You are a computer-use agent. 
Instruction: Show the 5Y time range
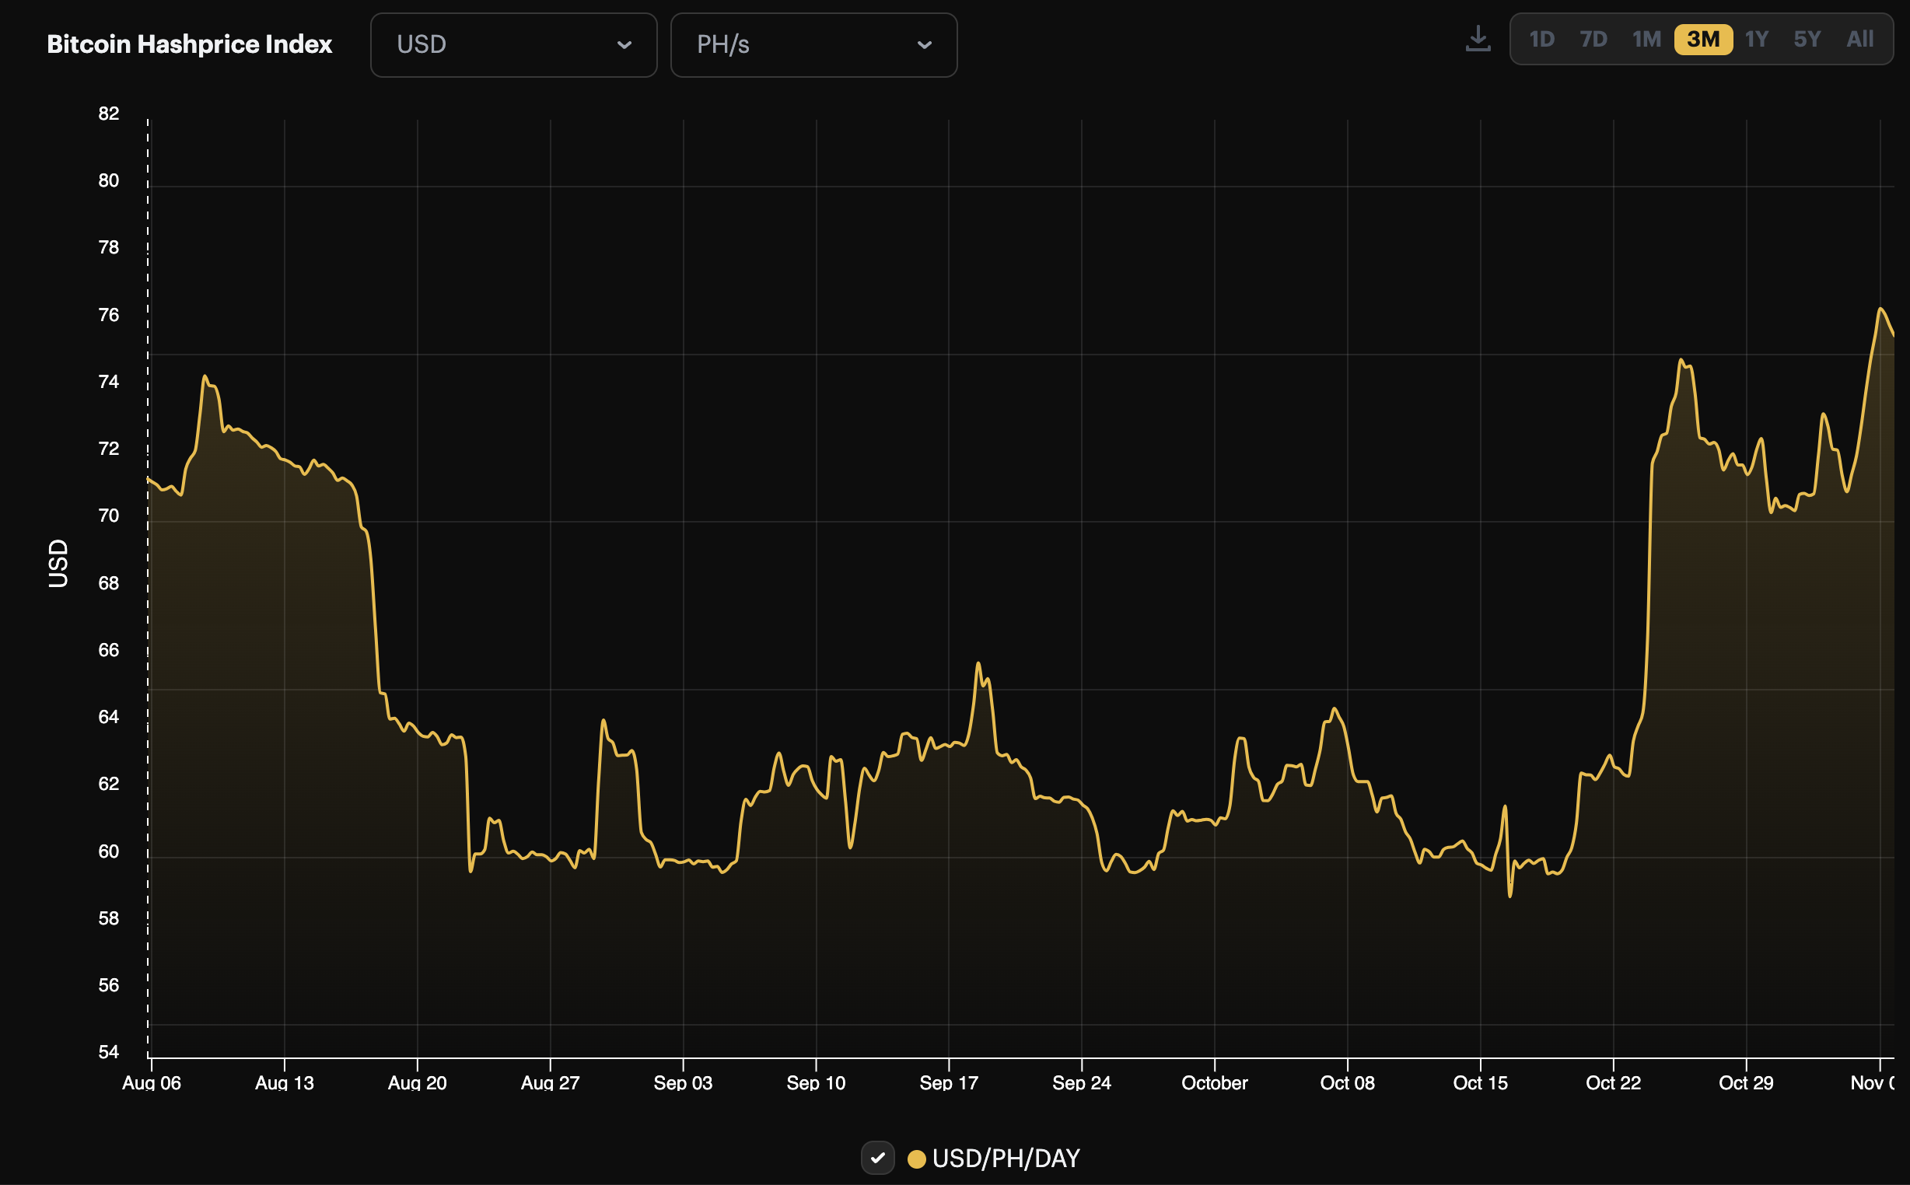1807,39
